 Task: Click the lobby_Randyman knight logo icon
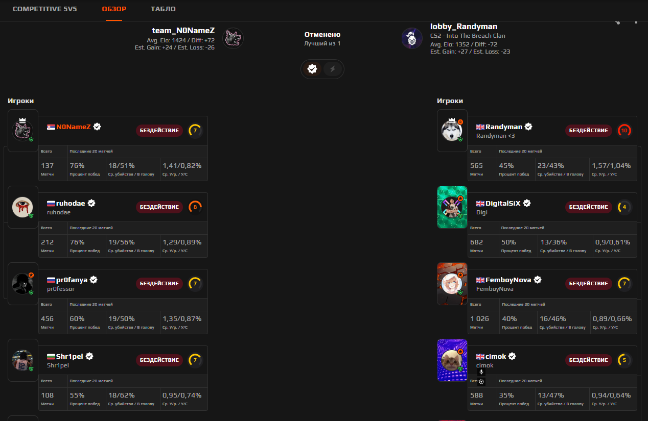411,38
